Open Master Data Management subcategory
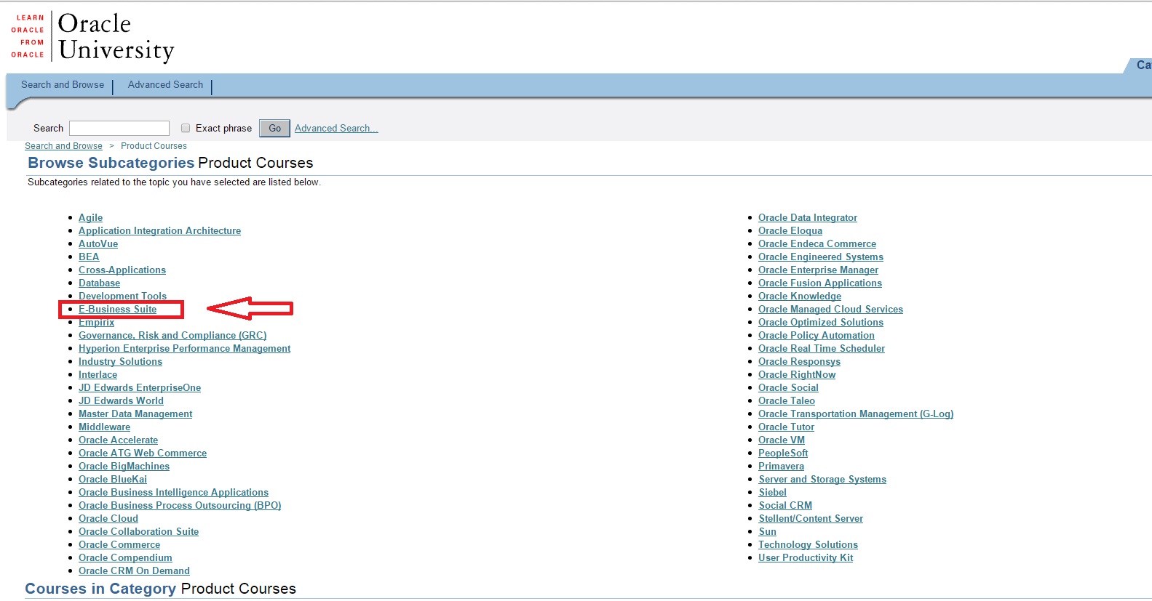The image size is (1152, 601). pyautogui.click(x=135, y=414)
